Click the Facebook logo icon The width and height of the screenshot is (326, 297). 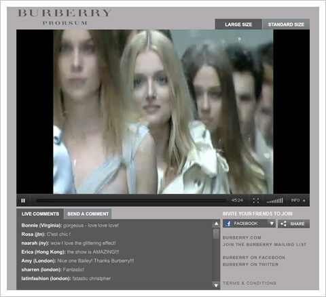(228, 224)
